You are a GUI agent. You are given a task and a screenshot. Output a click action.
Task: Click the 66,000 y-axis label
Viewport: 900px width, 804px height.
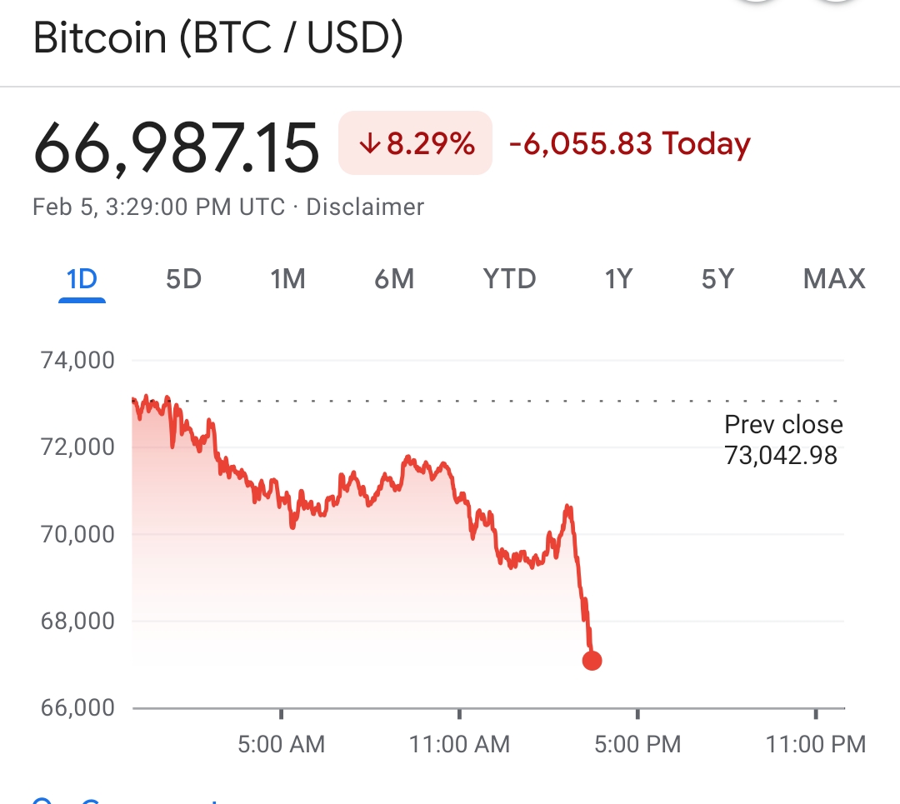pos(77,708)
